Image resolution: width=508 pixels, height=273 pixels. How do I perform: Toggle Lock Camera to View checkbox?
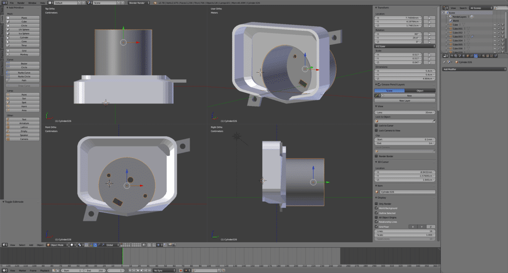(377, 130)
